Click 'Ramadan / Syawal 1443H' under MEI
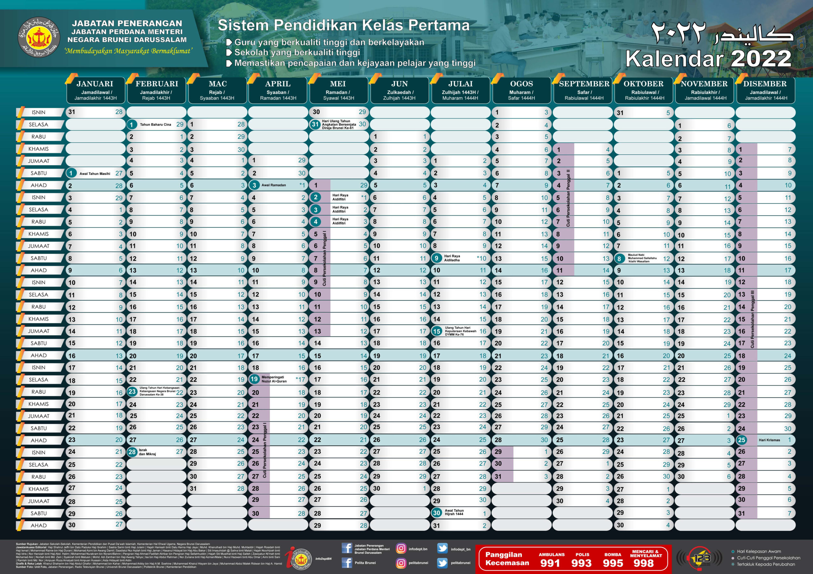The width and height of the screenshot is (813, 574). point(338,95)
